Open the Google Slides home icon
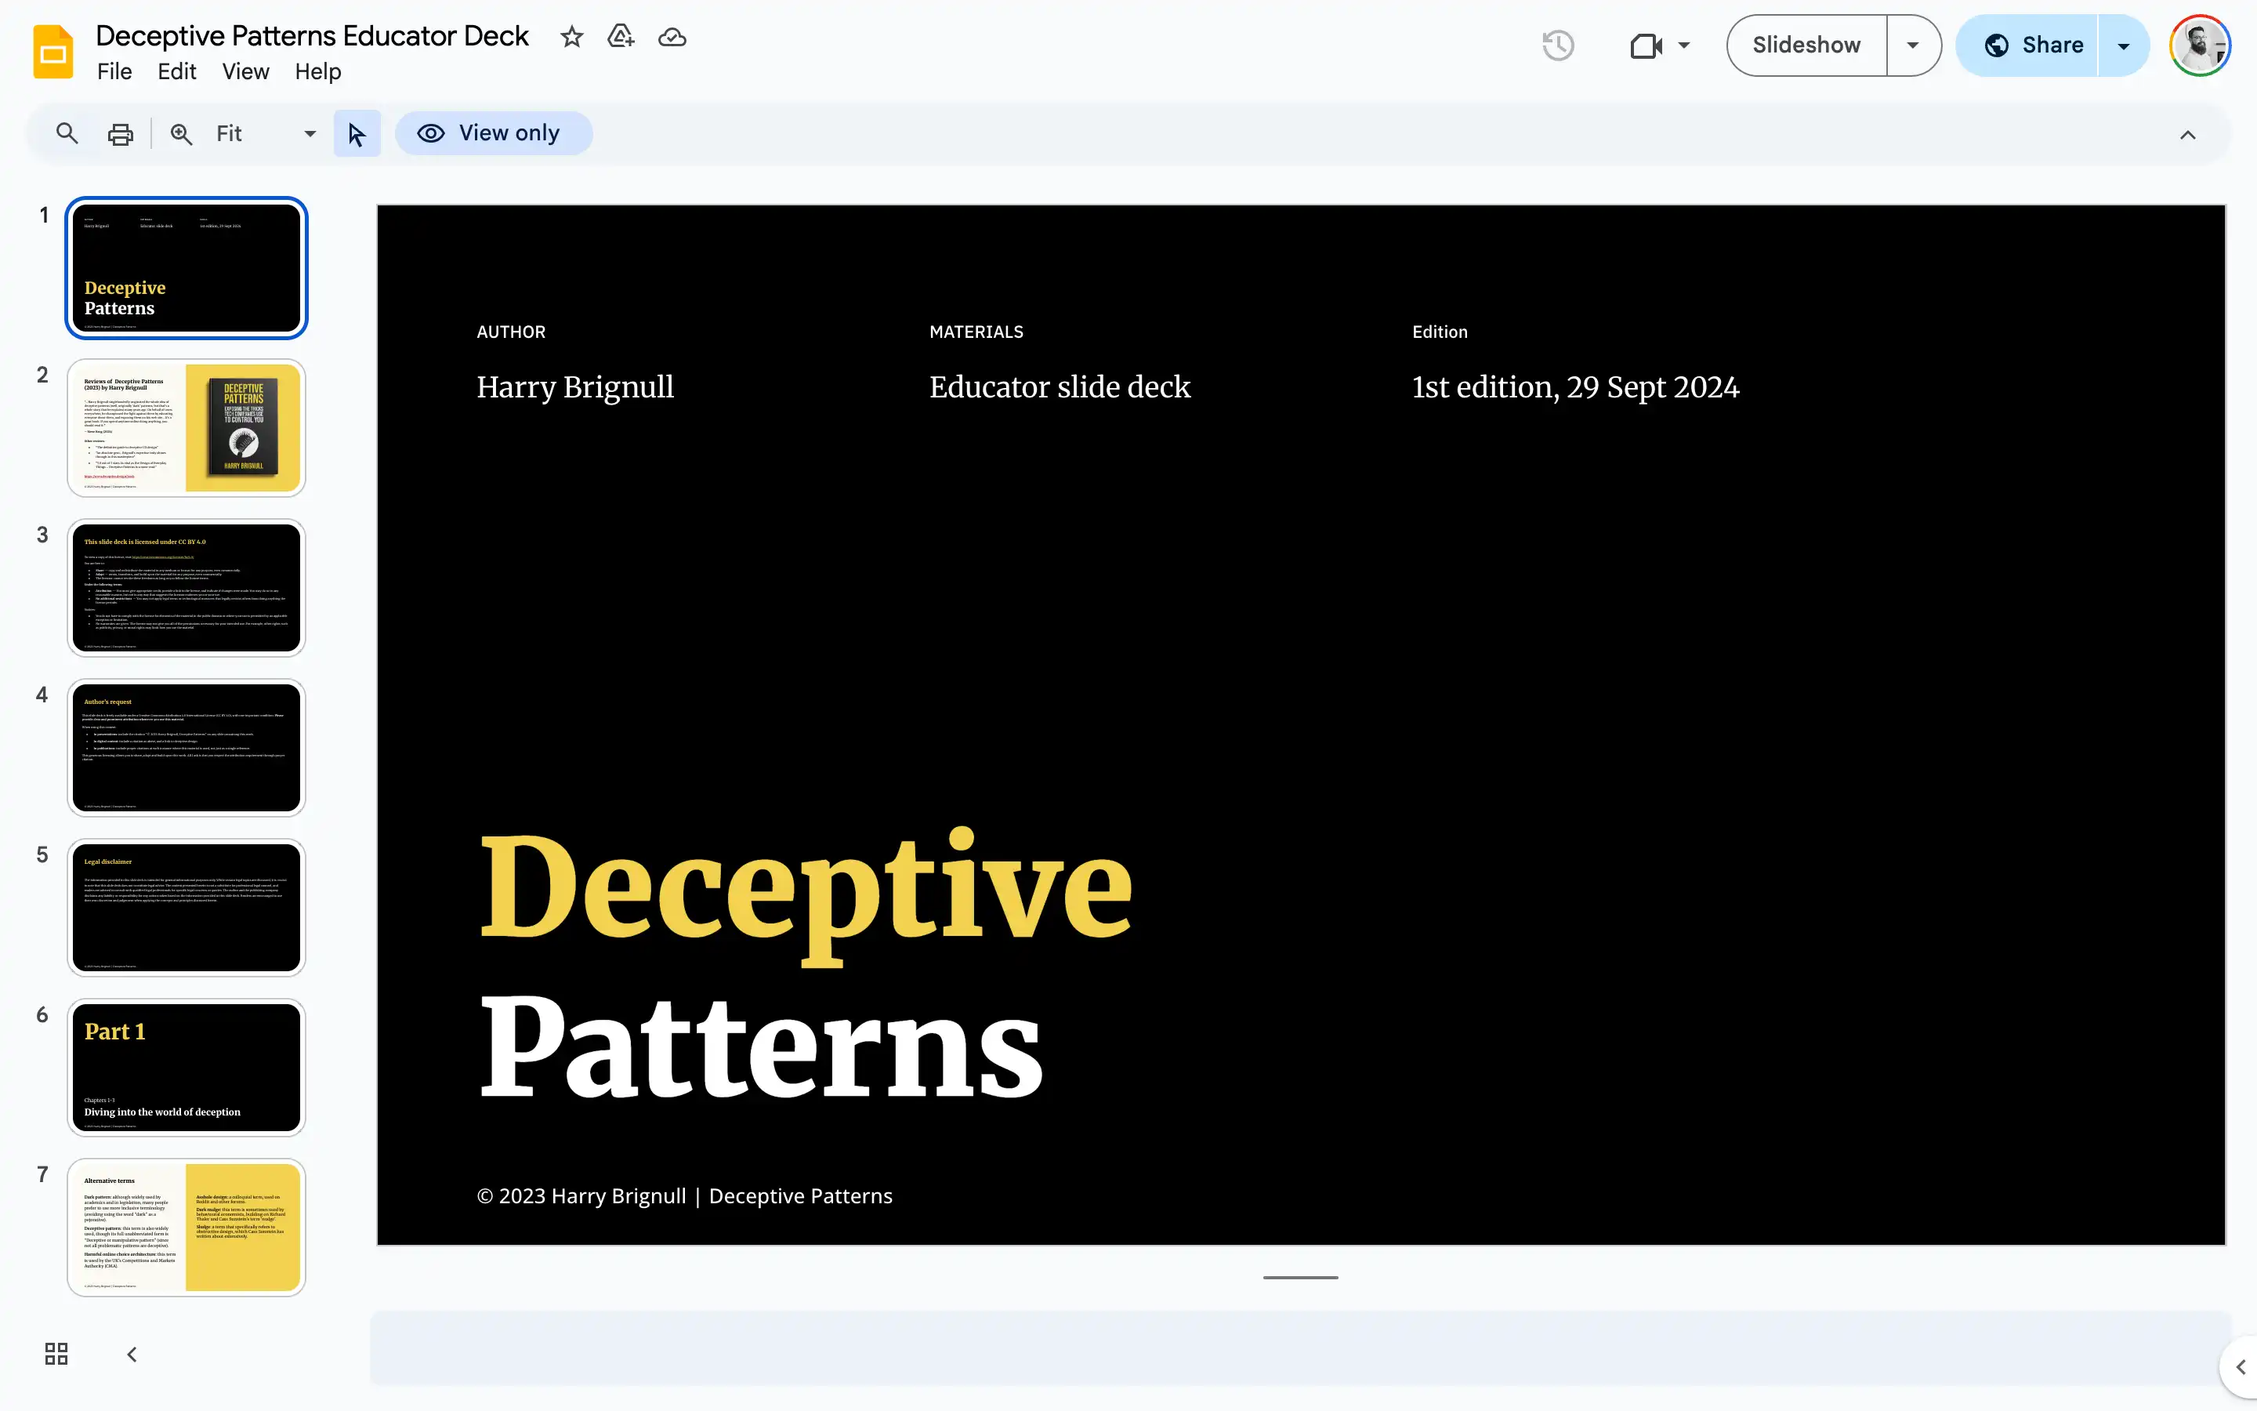This screenshot has height=1411, width=2257. (x=53, y=53)
